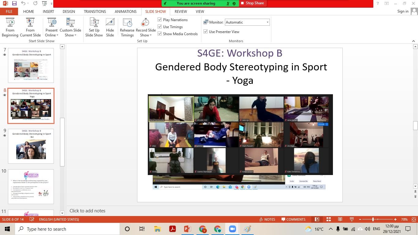Open Rehearse Timings tool

tap(127, 27)
